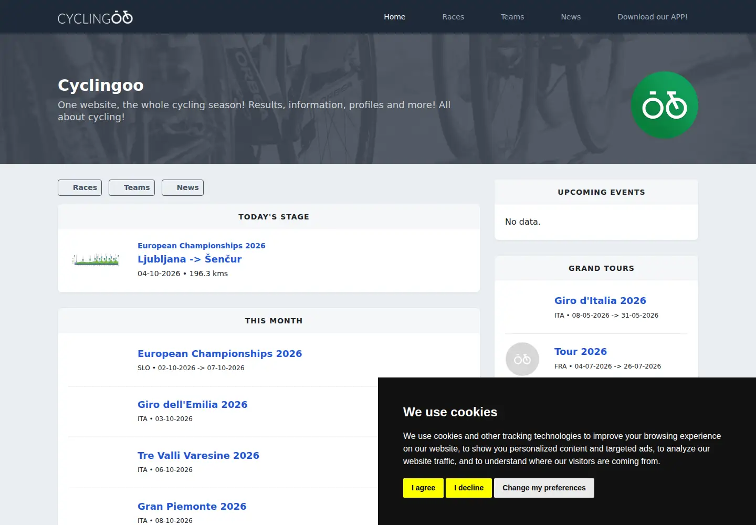Open Giro d'Italia 2026 grand tour
The height and width of the screenshot is (525, 756).
[x=600, y=300]
